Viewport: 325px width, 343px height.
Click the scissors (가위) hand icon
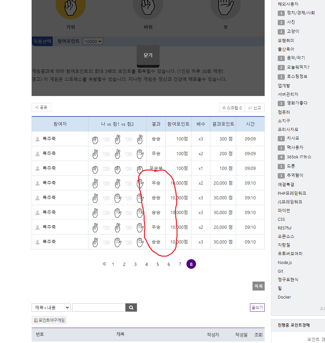coord(71,8)
